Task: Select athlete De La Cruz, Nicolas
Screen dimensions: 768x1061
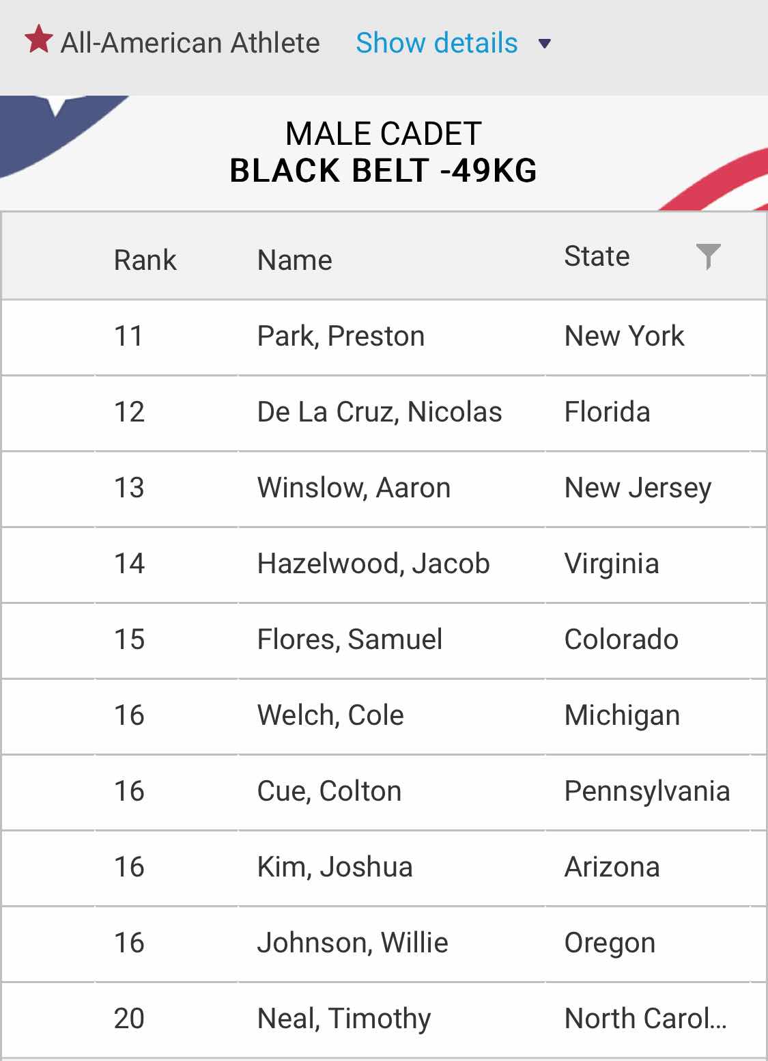Action: (384, 413)
